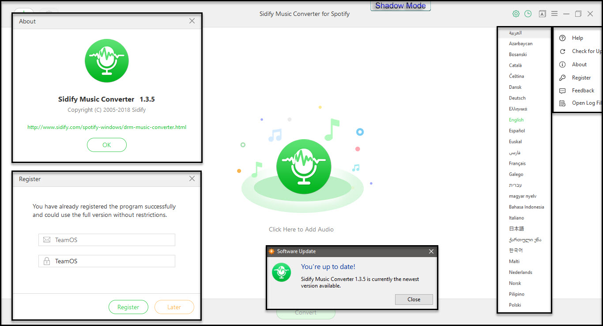Click Close in Software Update dialog
The height and width of the screenshot is (326, 603).
414,299
